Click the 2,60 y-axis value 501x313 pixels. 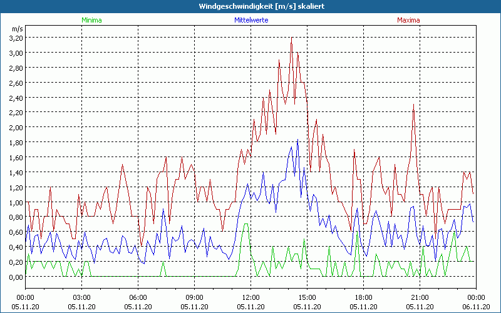16,83
